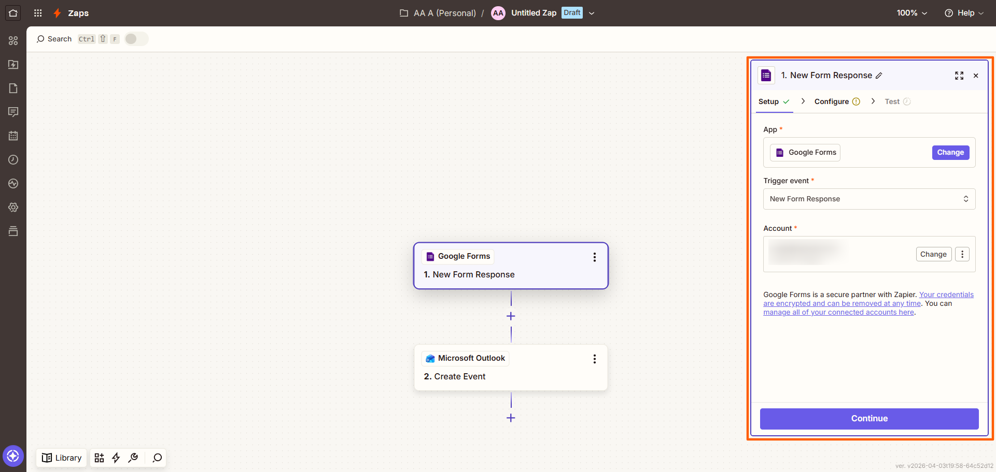Image resolution: width=996 pixels, height=472 pixels.
Task: Open the 100% zoom dropdown
Action: click(x=912, y=13)
